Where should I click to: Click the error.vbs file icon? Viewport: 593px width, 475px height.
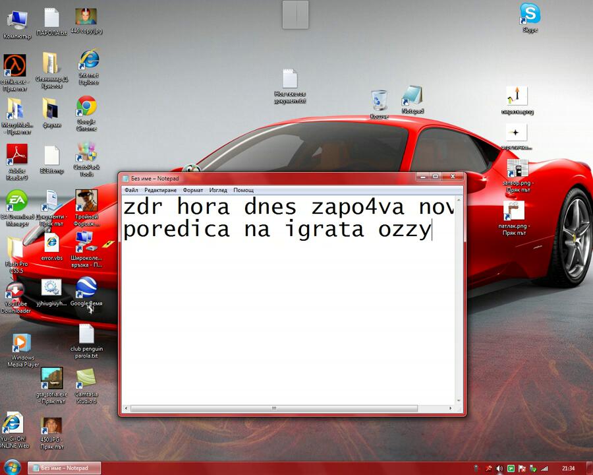[x=51, y=243]
